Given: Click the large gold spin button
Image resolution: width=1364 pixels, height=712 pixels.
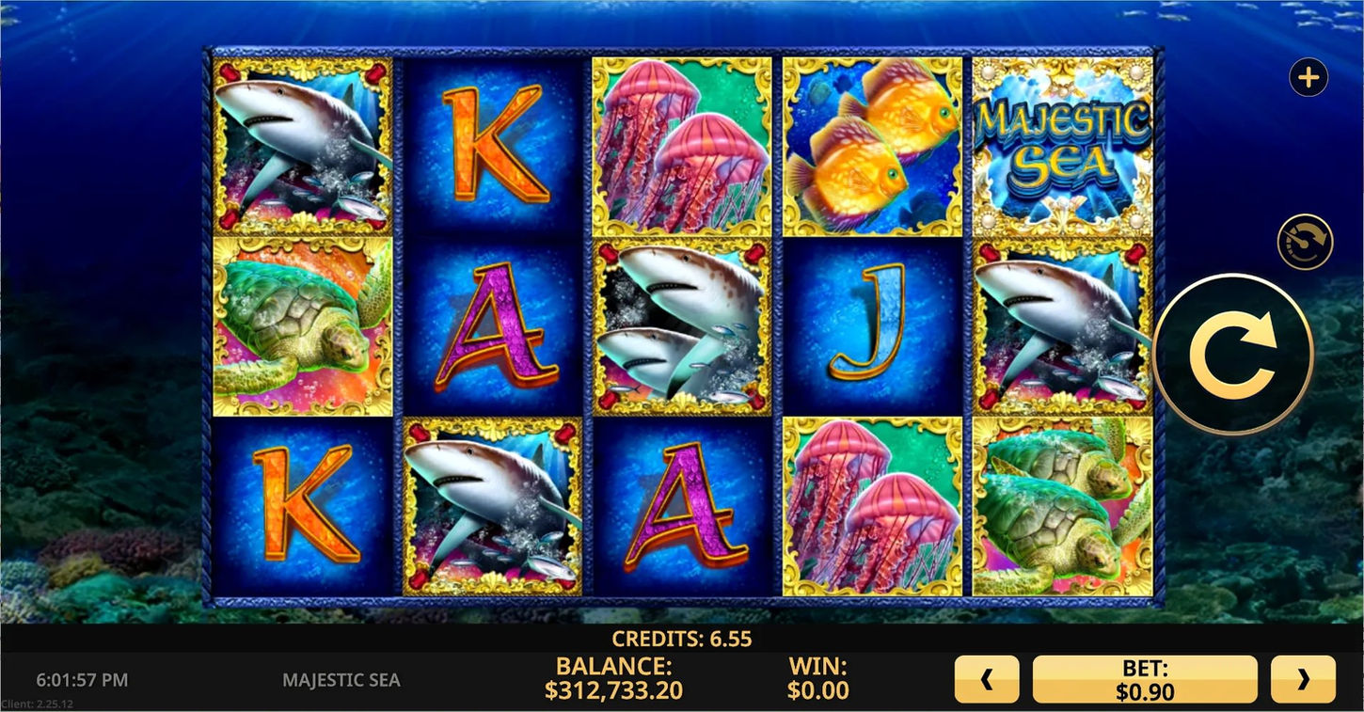Looking at the screenshot, I should (x=1233, y=355).
